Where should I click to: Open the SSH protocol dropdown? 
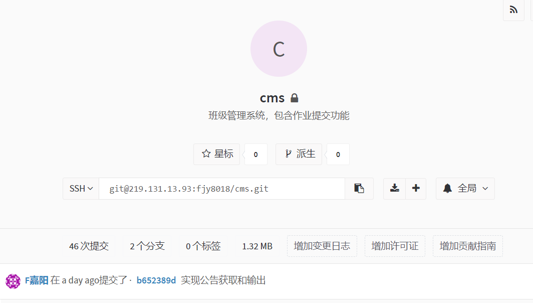point(81,188)
